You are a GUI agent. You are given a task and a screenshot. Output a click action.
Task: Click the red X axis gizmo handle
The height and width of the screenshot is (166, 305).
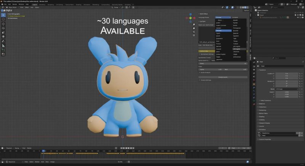(x=195, y=18)
